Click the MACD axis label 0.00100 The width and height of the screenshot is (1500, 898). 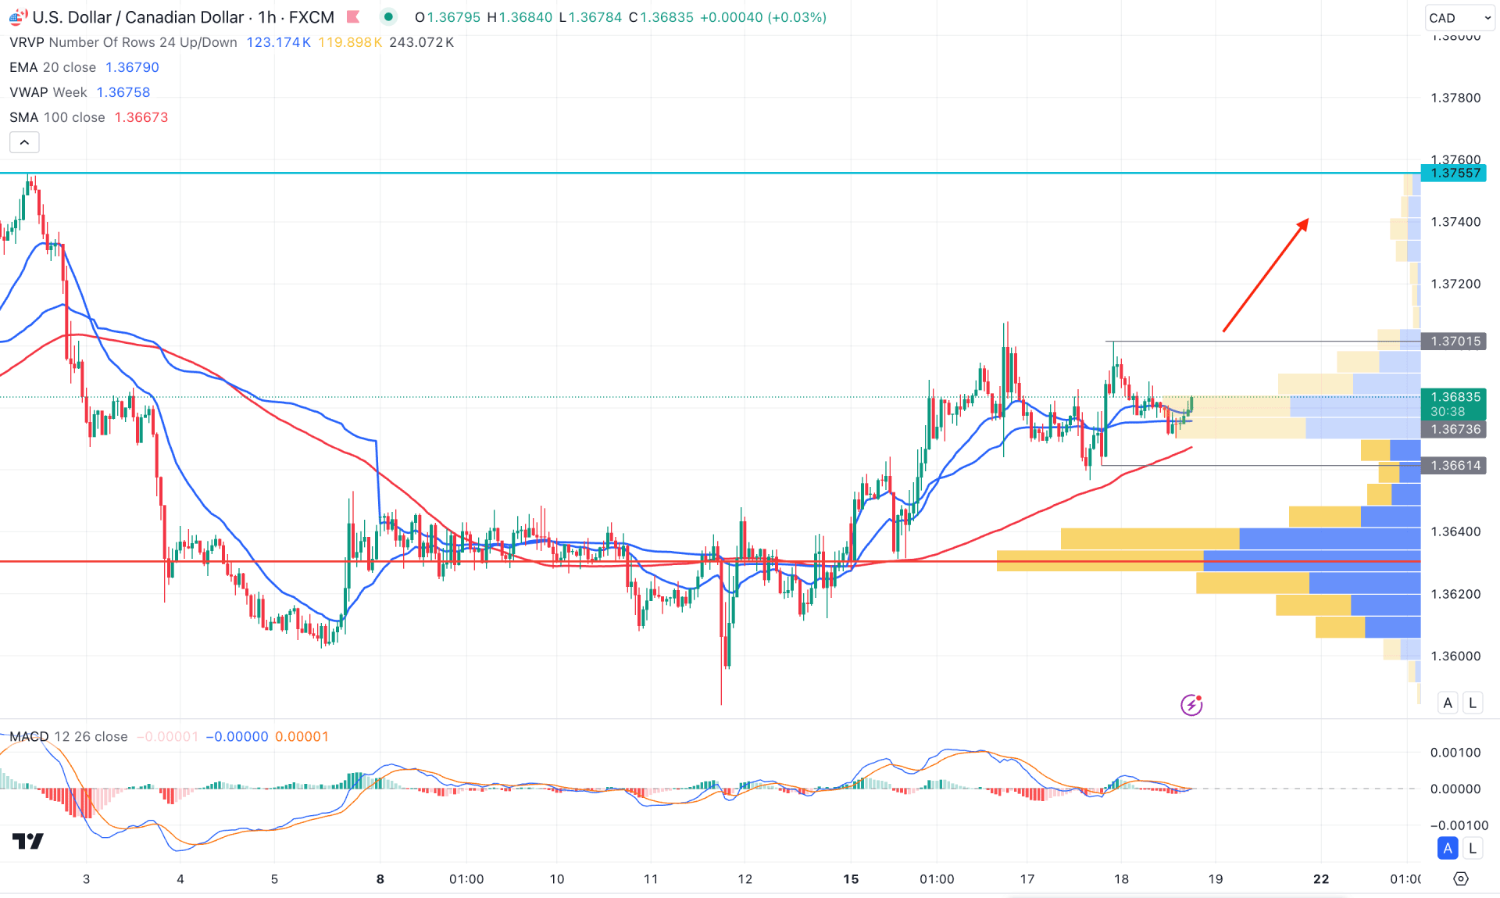click(1455, 752)
